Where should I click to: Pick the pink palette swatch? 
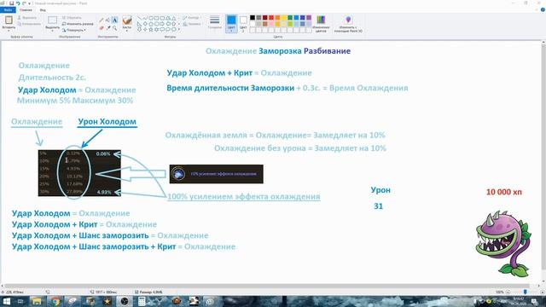click(271, 24)
